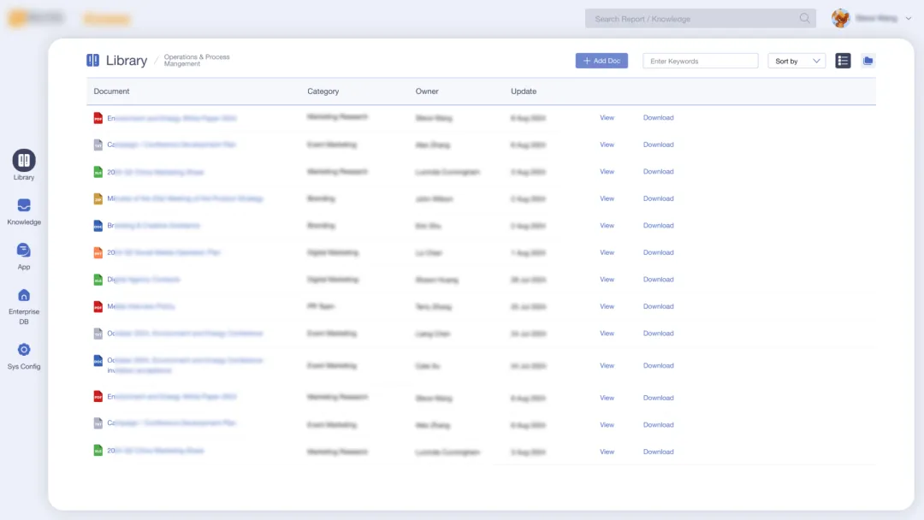The height and width of the screenshot is (520, 924).
Task: Click the magnifier icon in search bar
Action: tap(804, 19)
